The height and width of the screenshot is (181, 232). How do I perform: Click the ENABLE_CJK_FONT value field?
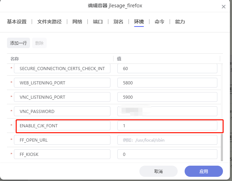tap(167, 126)
